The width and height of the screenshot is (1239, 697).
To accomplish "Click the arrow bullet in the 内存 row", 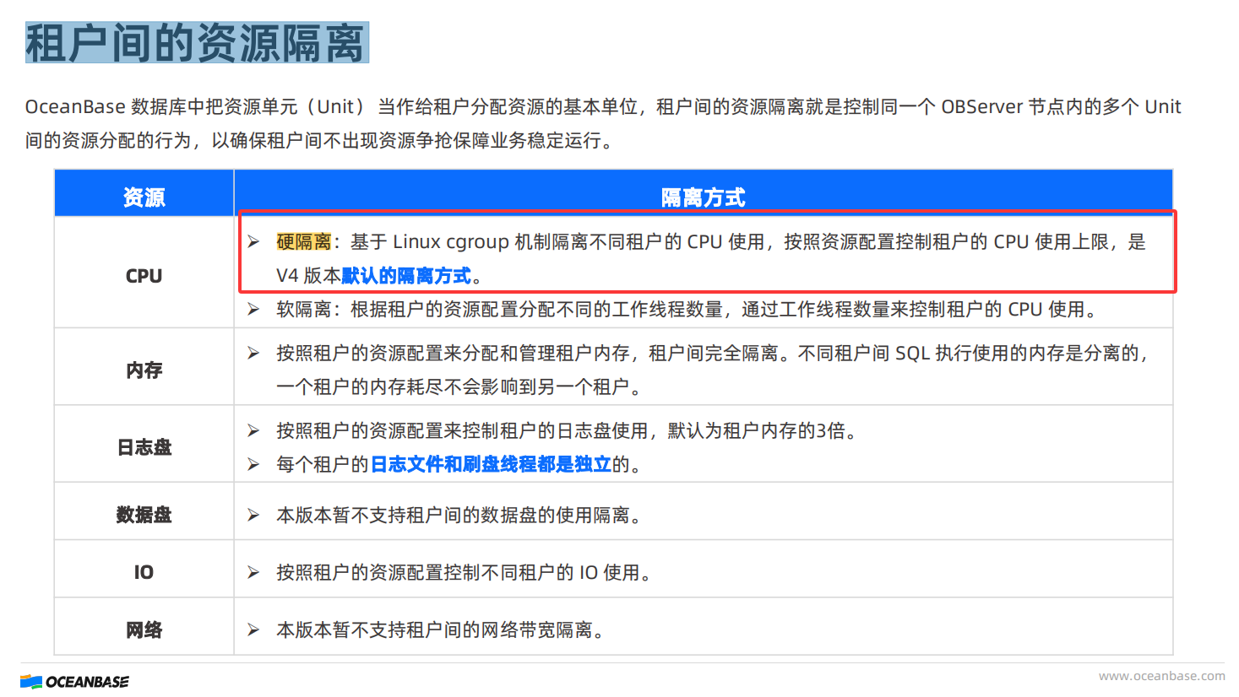I will point(253,354).
